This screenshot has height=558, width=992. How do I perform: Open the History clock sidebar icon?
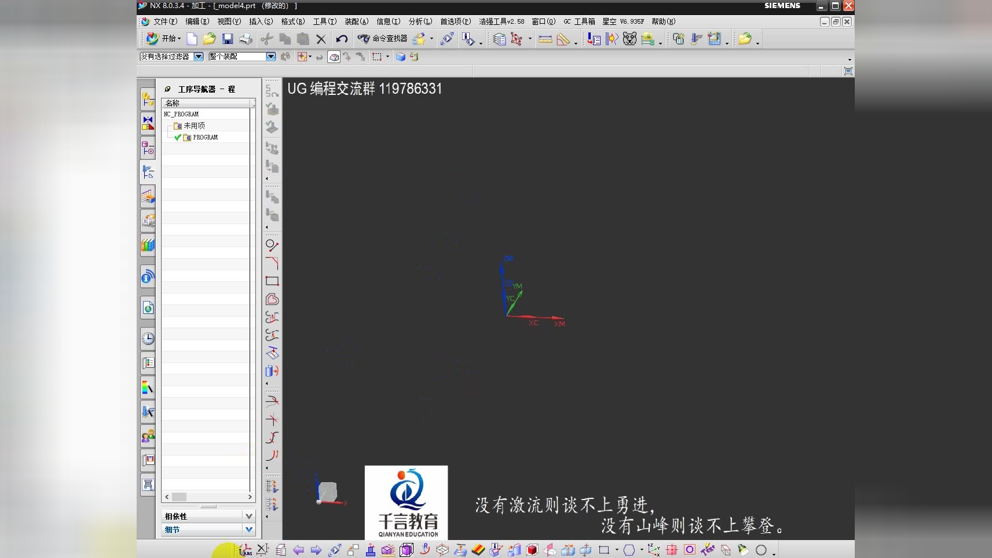click(148, 339)
